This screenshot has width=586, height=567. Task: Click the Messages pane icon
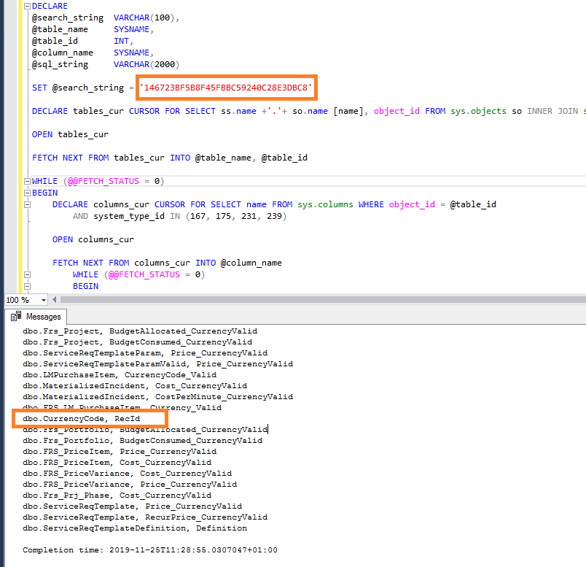tap(17, 317)
